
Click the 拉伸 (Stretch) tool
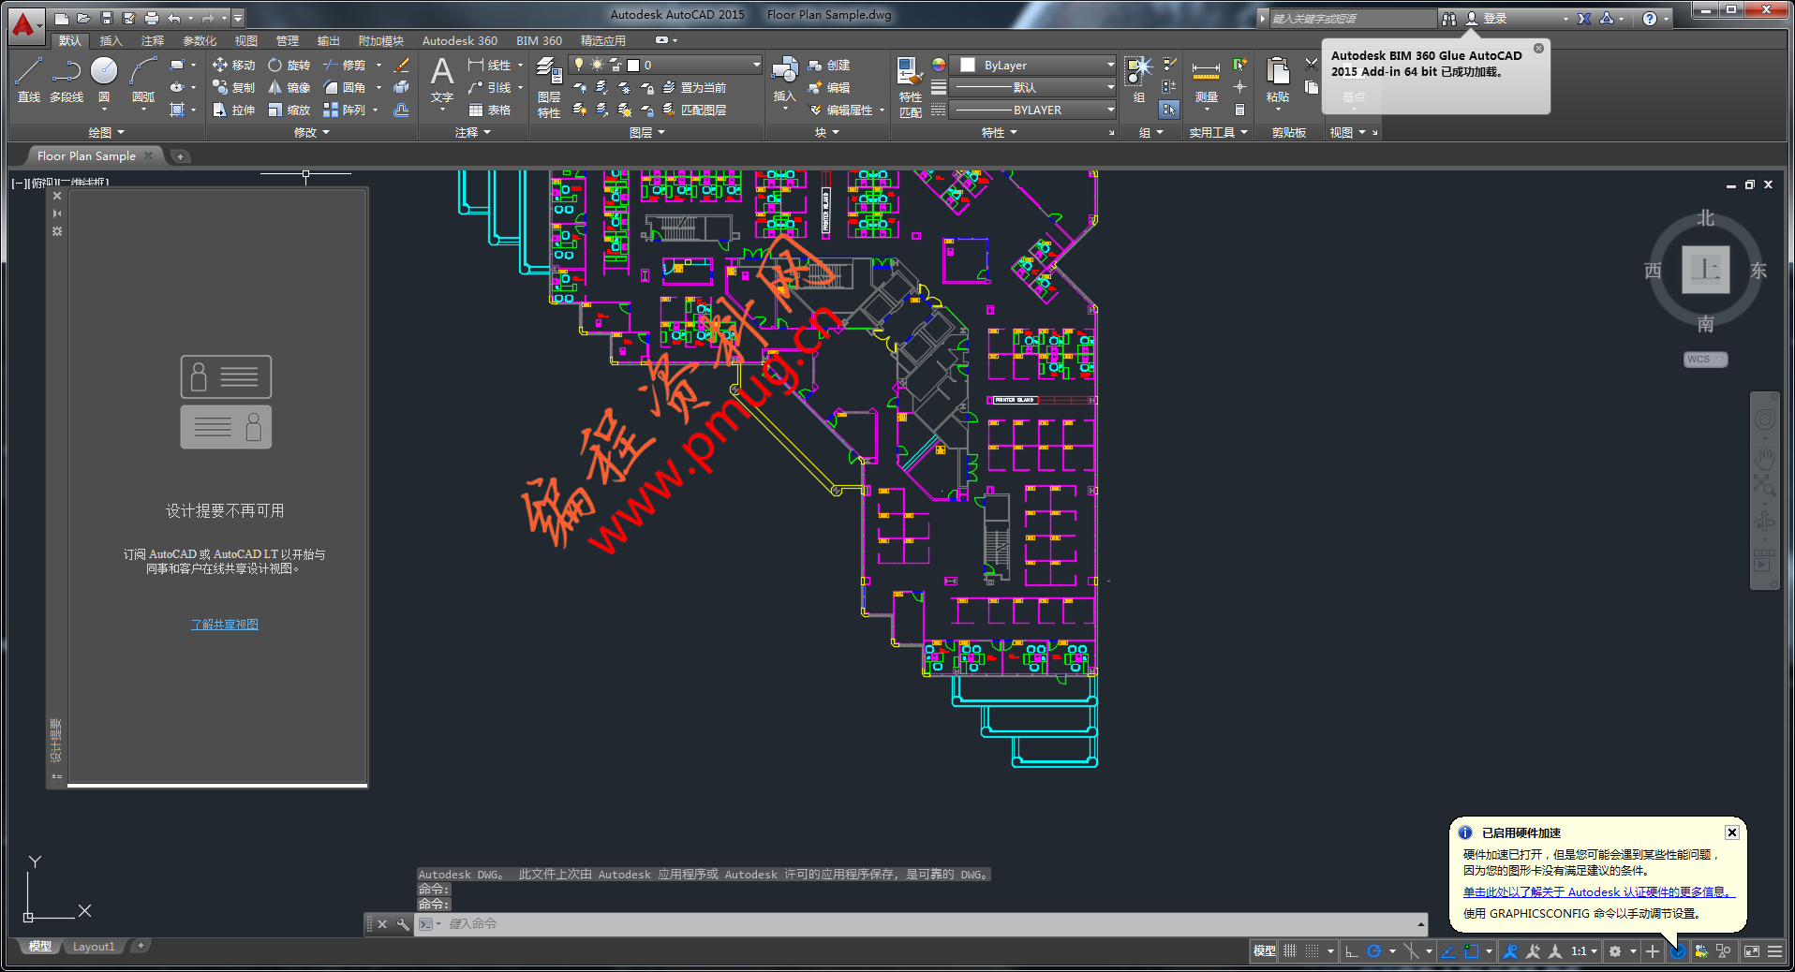coord(233,110)
